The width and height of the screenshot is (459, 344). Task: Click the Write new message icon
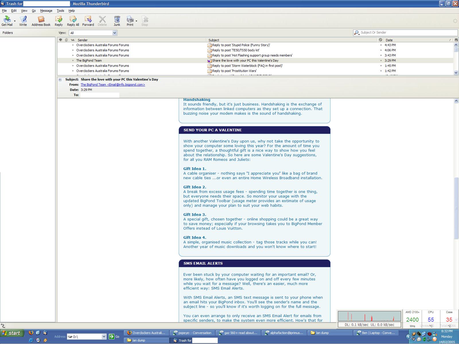click(x=23, y=21)
